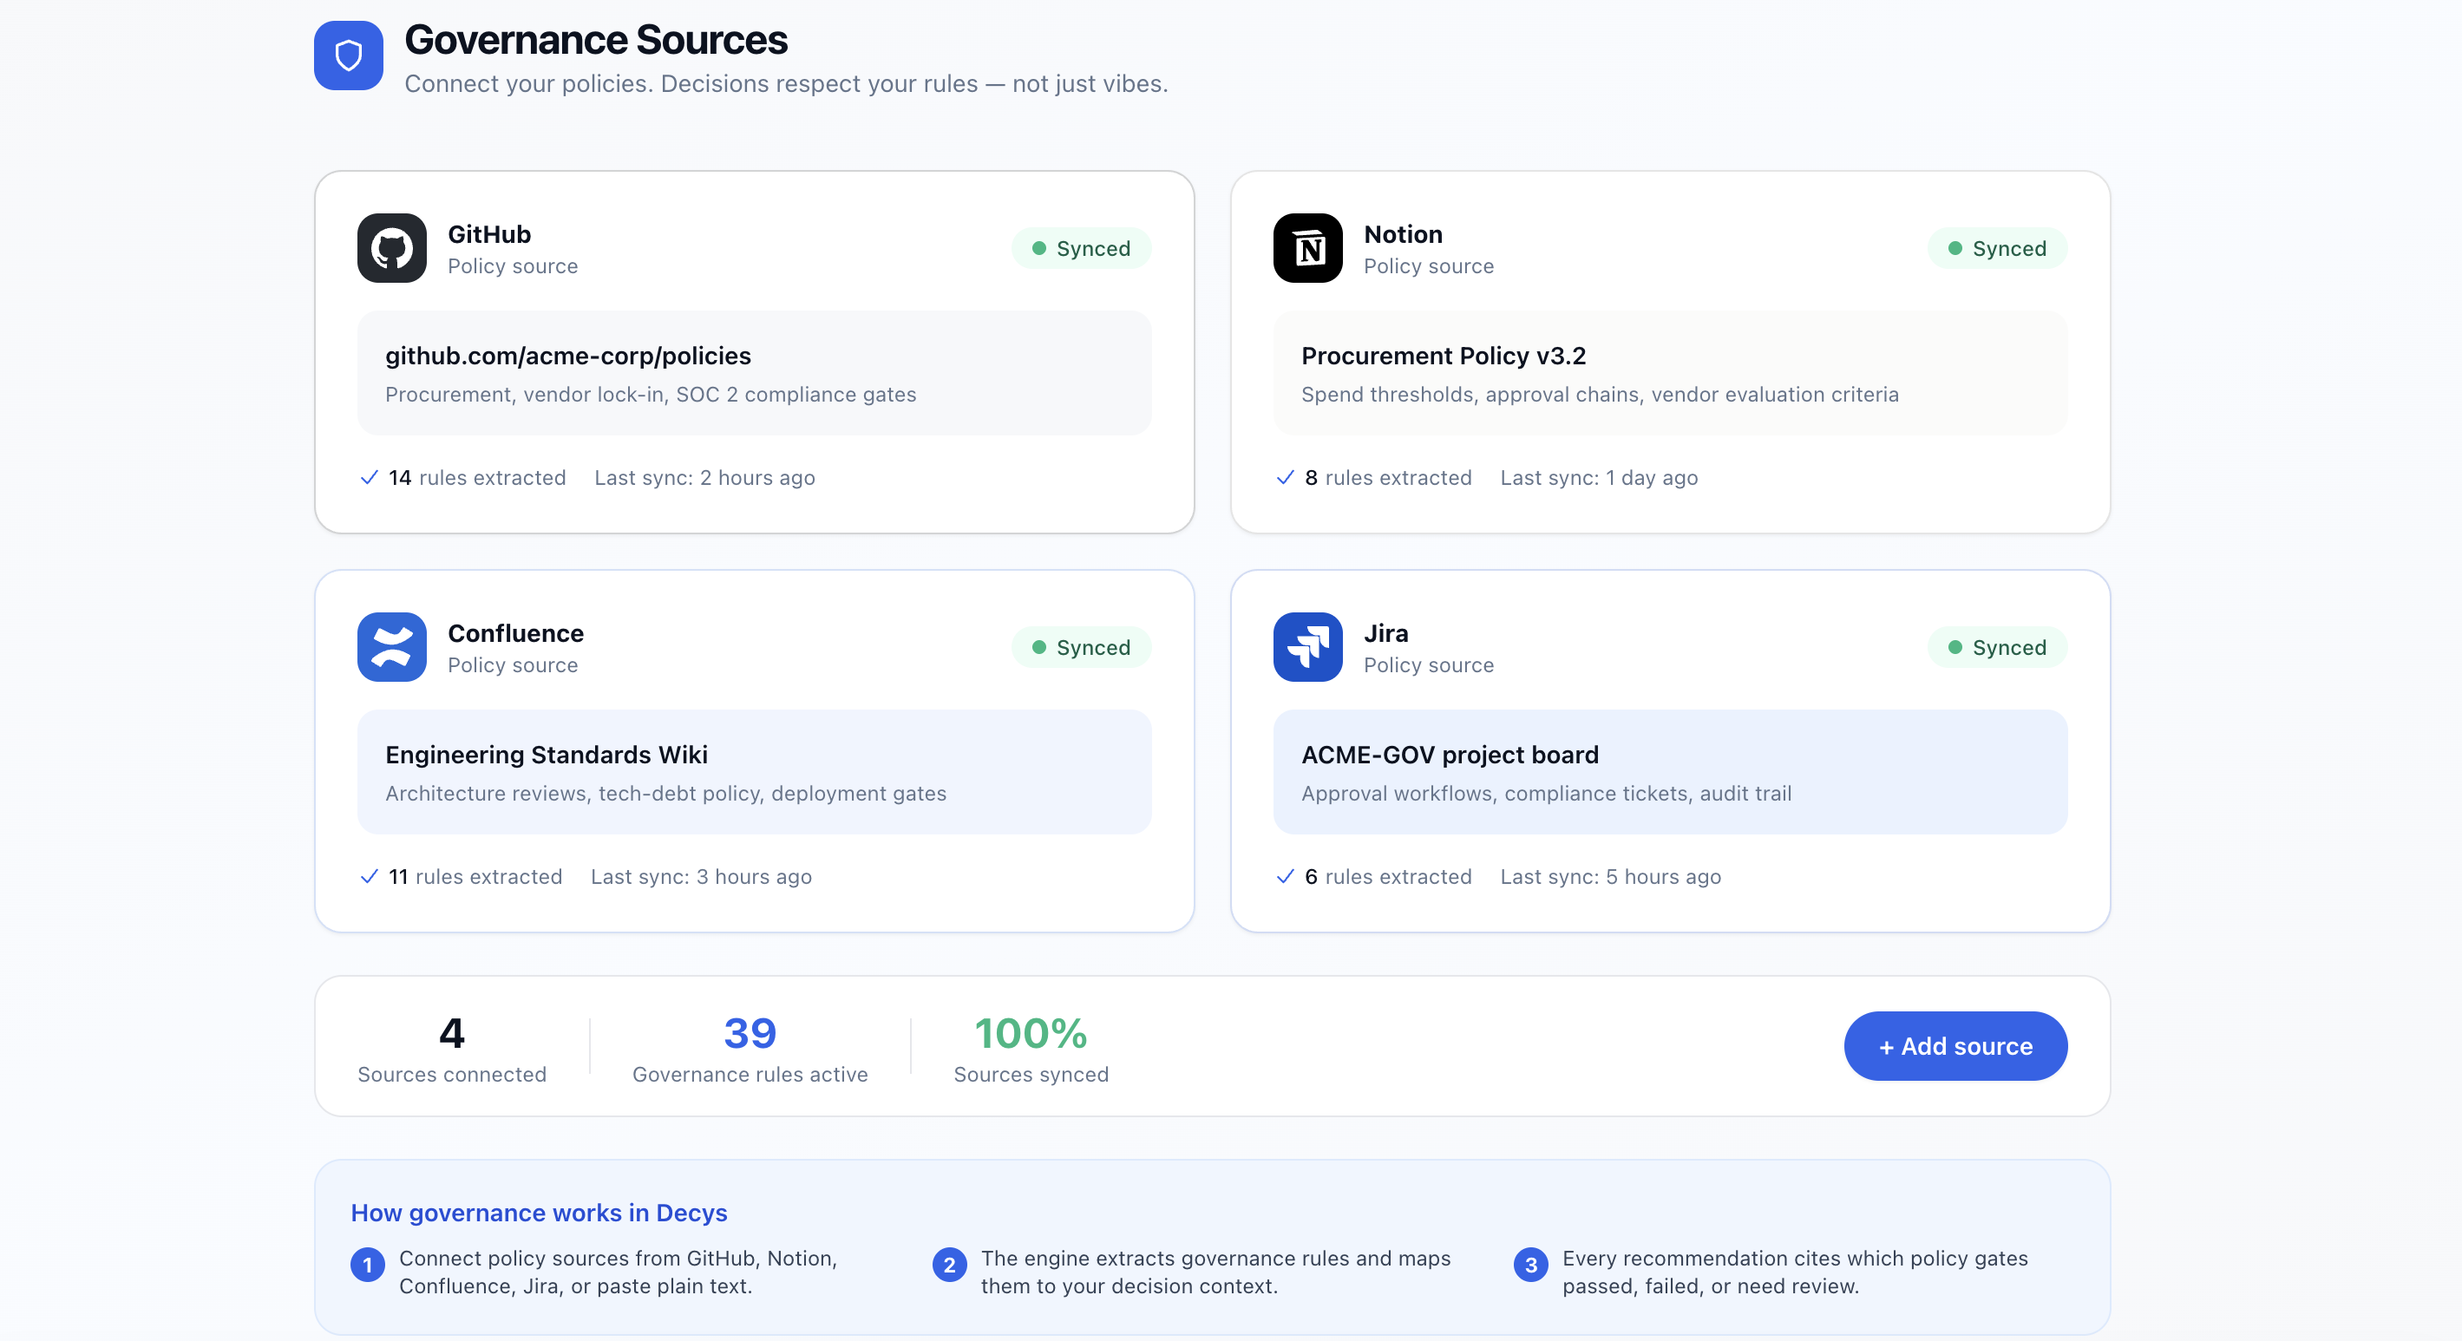Screen dimensions: 2462x1341
Task: Click step 3 numbered circle icon
Action: (x=1531, y=1265)
